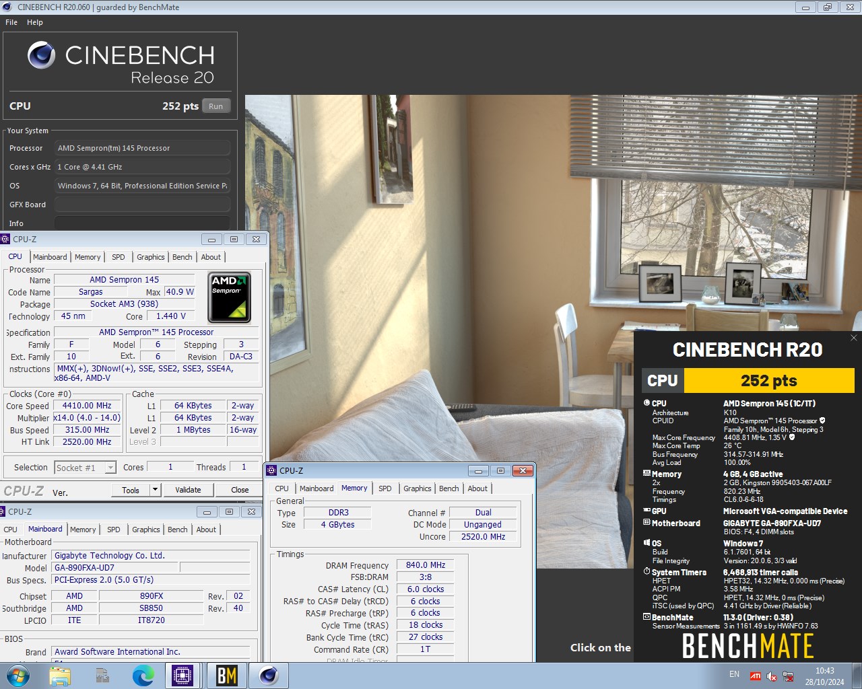The height and width of the screenshot is (689, 862).
Task: Open Cinebench Help menu
Action: (35, 22)
